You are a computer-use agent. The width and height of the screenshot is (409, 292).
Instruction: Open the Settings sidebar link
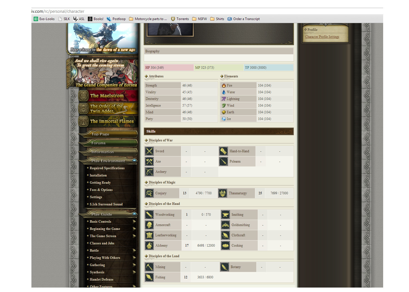[96, 197]
